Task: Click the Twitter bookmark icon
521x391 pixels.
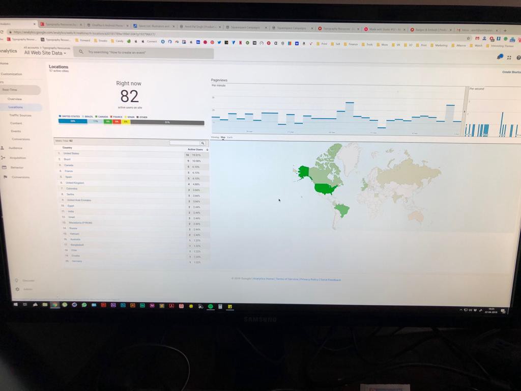Action: point(219,42)
